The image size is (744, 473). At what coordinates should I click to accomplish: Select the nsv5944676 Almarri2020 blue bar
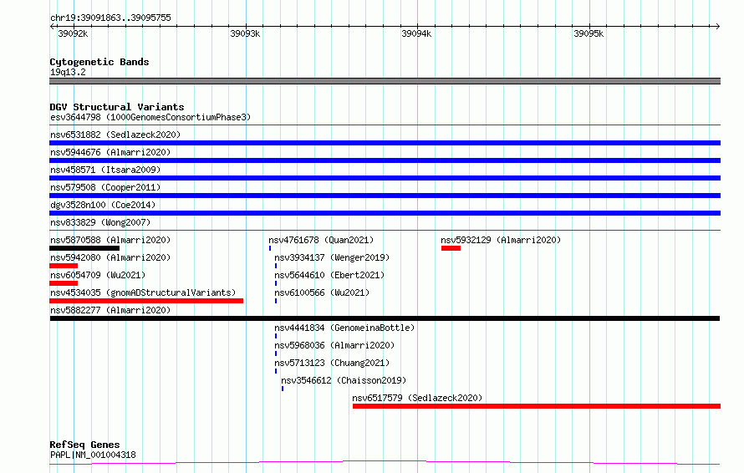pos(385,160)
